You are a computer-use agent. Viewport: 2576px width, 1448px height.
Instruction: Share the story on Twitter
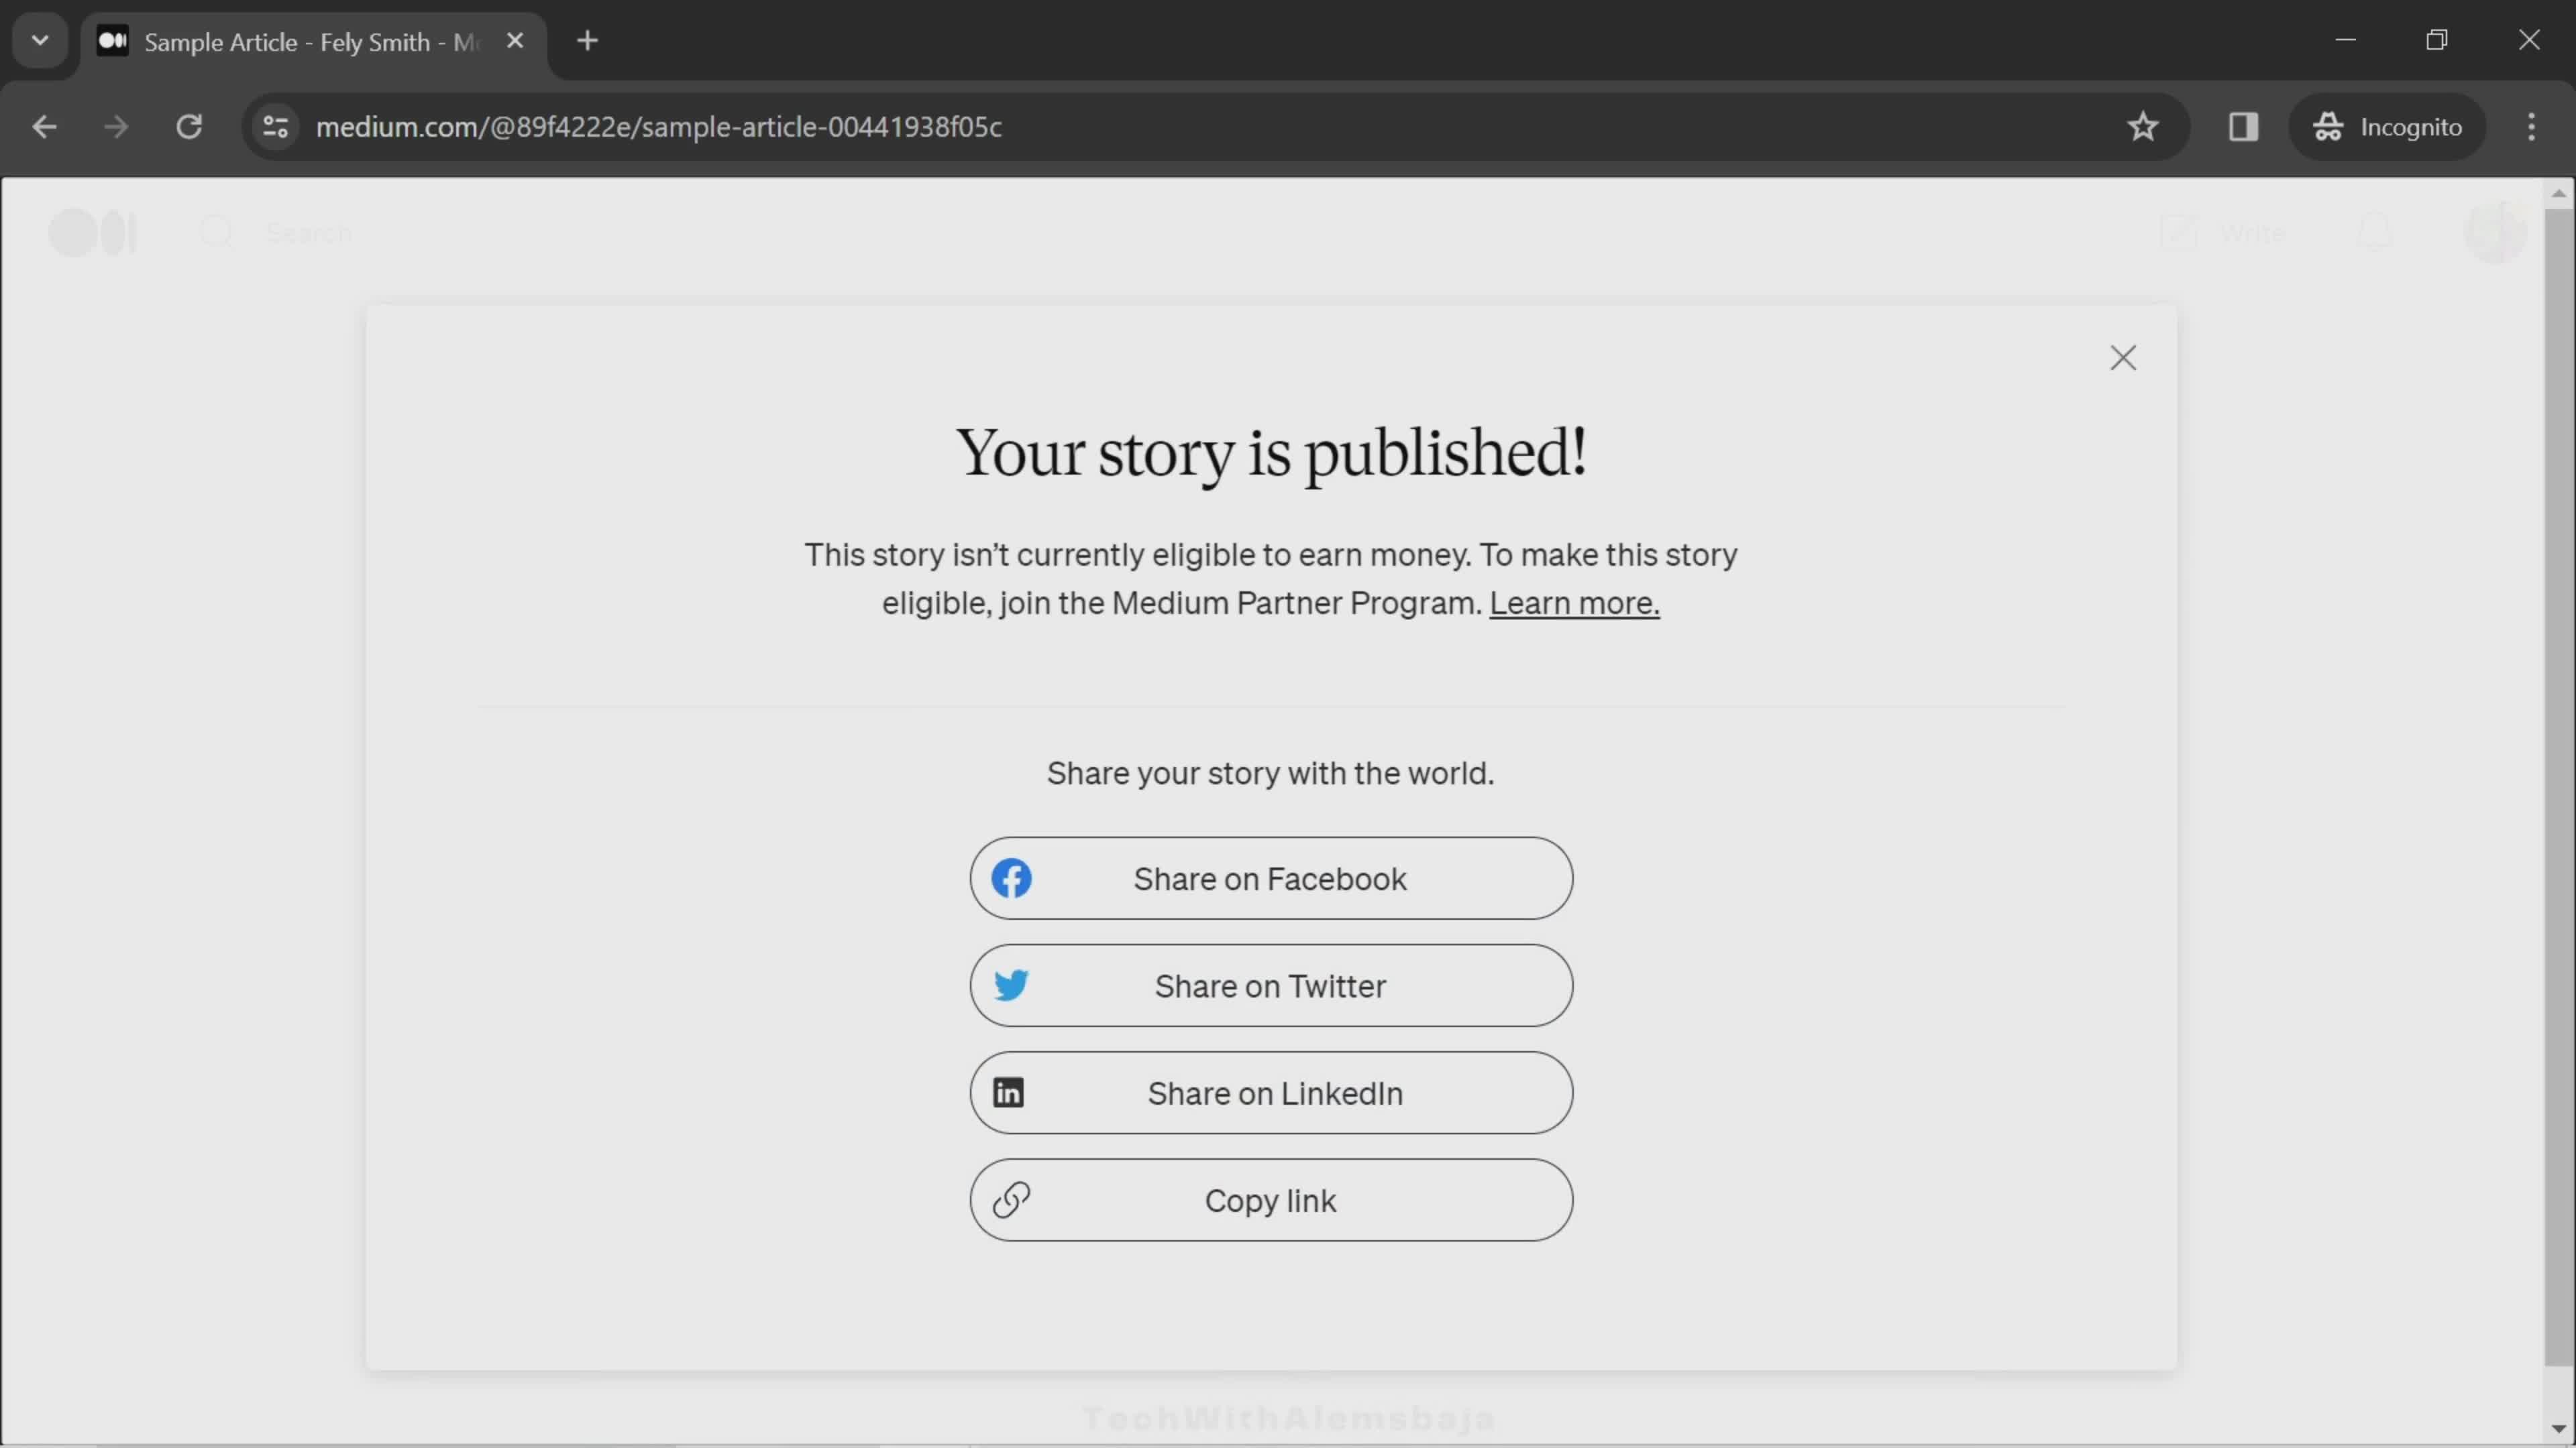1271,985
